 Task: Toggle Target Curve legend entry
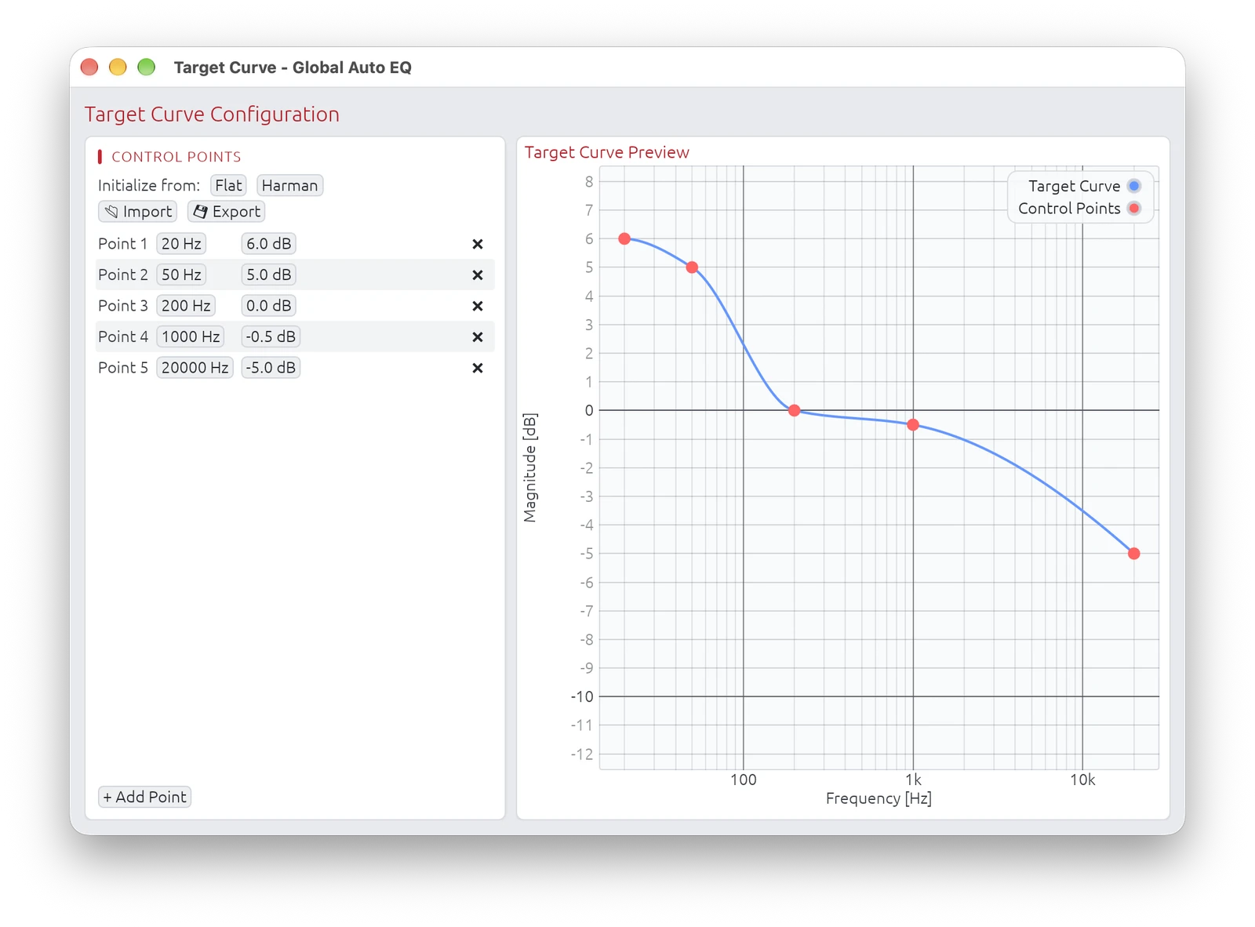[x=1084, y=186]
